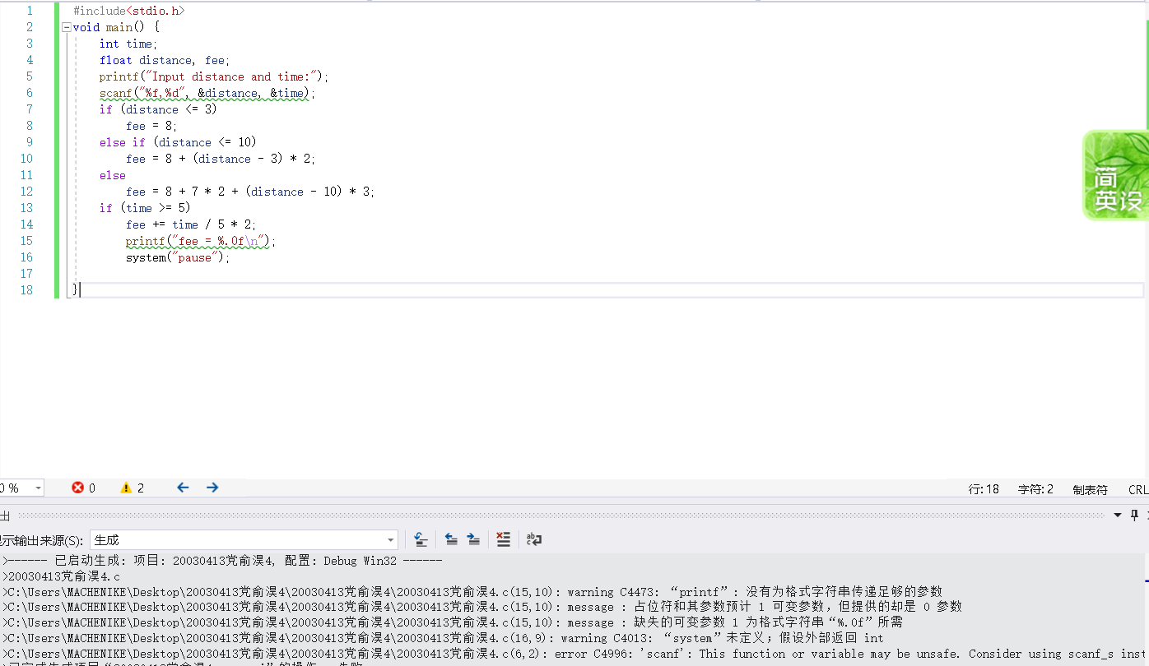This screenshot has height=666, width=1149.
Task: Click the warning C4473 printf output line
Action: click(472, 592)
